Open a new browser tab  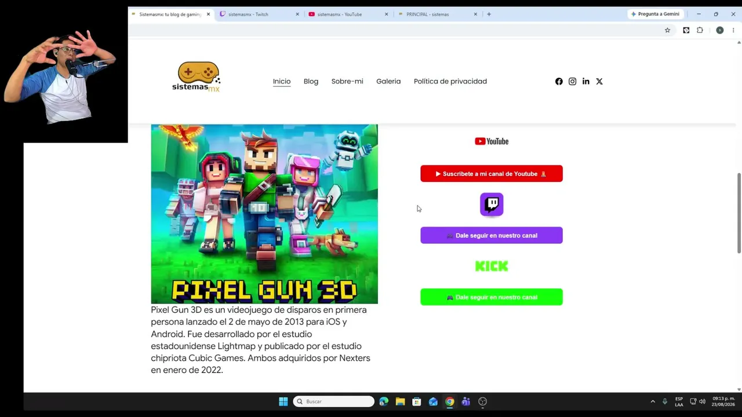click(489, 14)
